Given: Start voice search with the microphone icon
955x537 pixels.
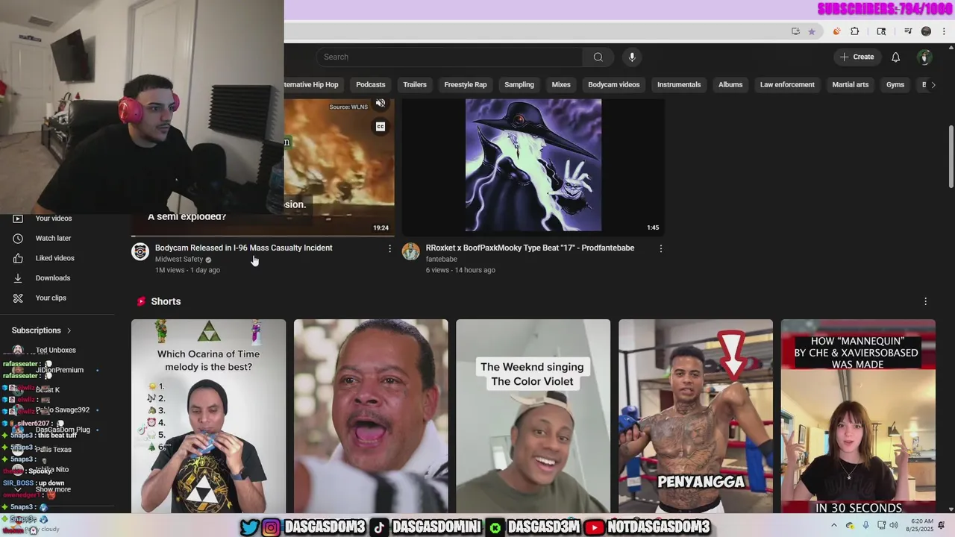Looking at the screenshot, I should [632, 57].
